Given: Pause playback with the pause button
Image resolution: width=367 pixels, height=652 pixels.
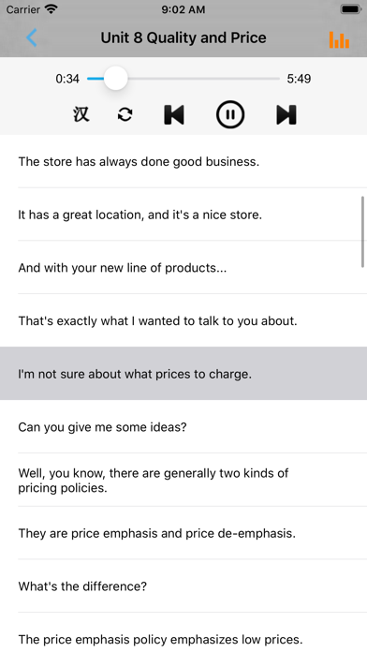Looking at the screenshot, I should [x=229, y=114].
